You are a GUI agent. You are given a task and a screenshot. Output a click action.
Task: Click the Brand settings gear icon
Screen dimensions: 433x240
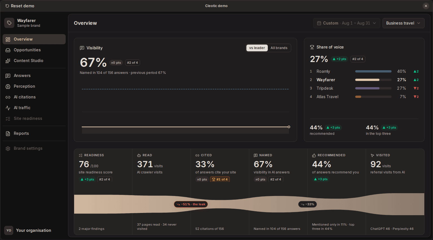coord(8,148)
